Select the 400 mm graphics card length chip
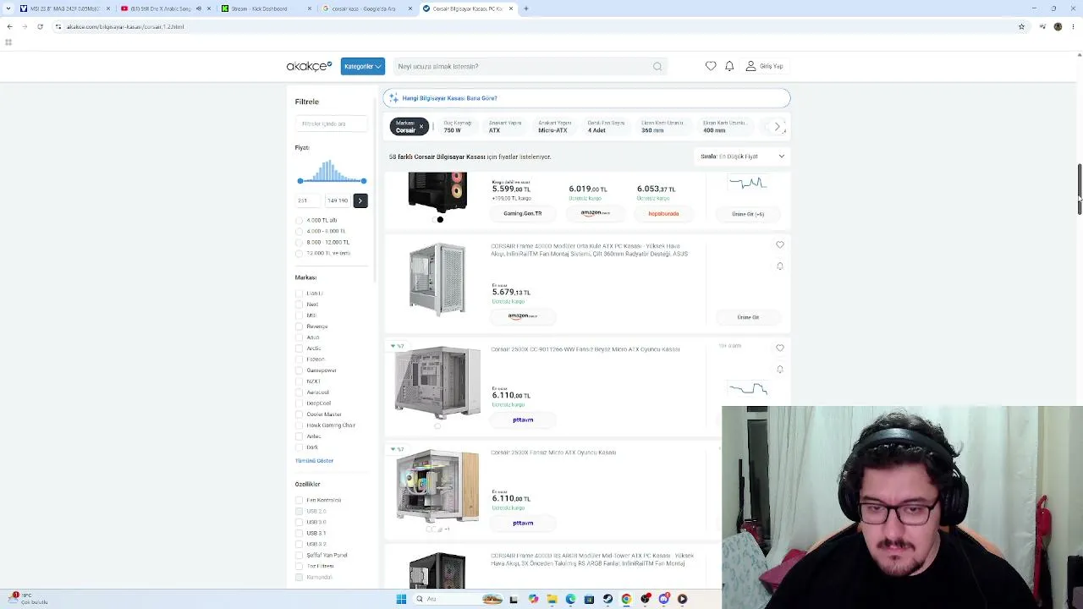The height and width of the screenshot is (609, 1083). (x=724, y=126)
